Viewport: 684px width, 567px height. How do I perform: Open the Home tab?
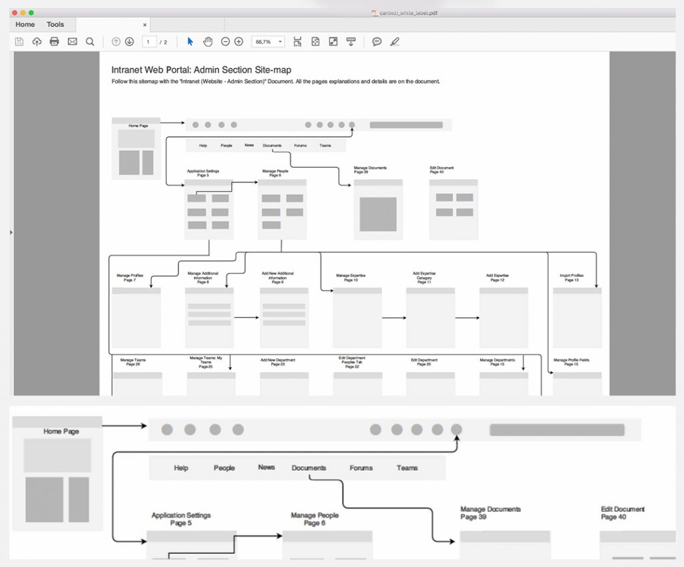pyautogui.click(x=25, y=25)
